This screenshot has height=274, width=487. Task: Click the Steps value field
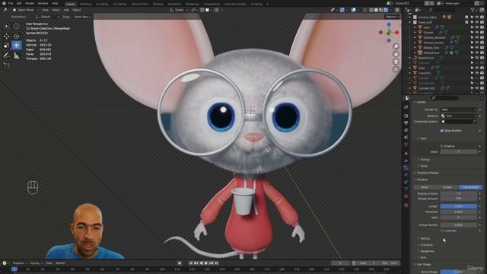point(458,151)
